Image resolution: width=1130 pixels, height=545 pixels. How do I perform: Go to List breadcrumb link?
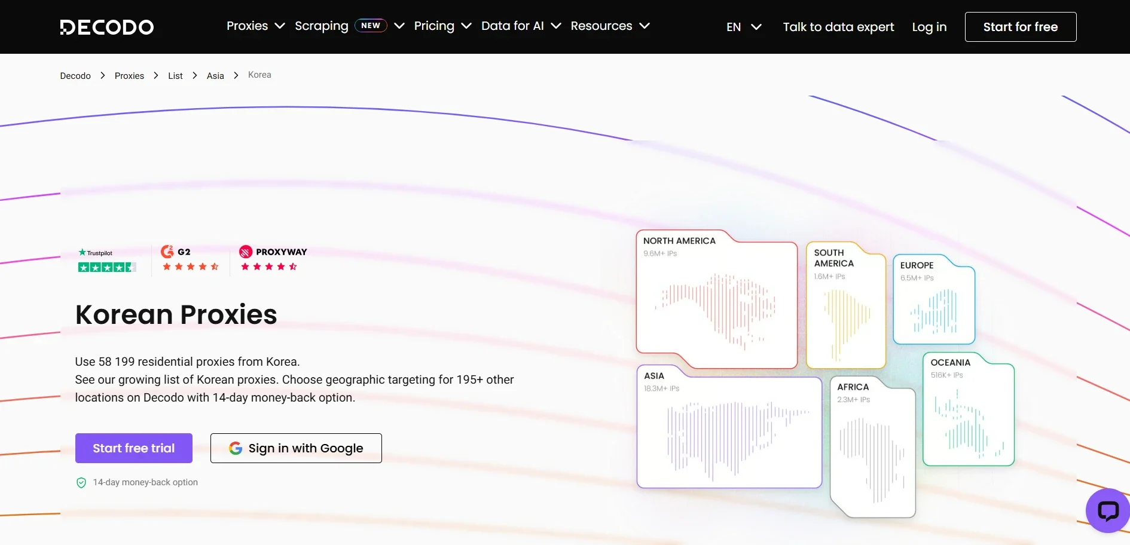[x=175, y=76]
